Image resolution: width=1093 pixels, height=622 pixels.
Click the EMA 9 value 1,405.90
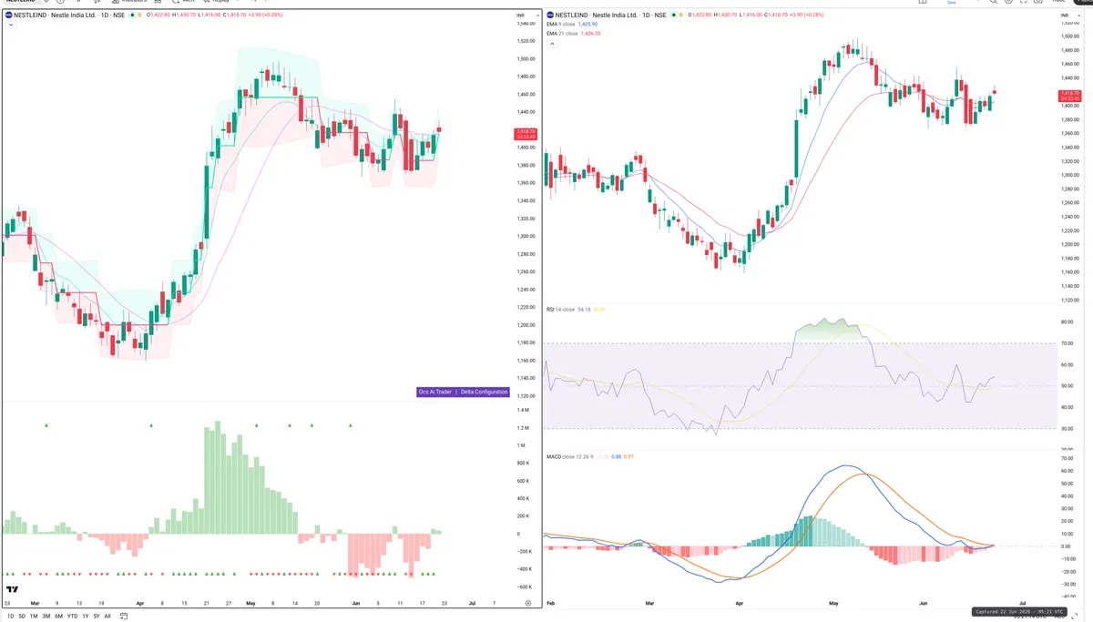click(x=588, y=25)
